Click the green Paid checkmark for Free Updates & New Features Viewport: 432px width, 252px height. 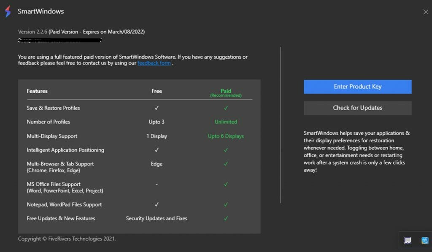tap(226, 218)
